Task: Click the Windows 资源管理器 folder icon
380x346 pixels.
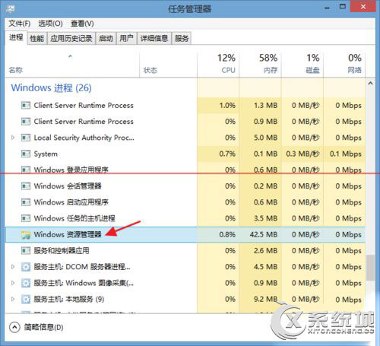Action: coord(26,235)
